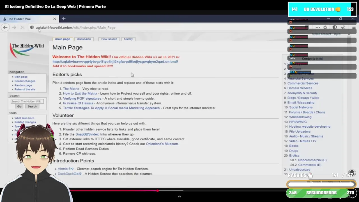Jump to Commercial (E) subsection

pos(310,165)
